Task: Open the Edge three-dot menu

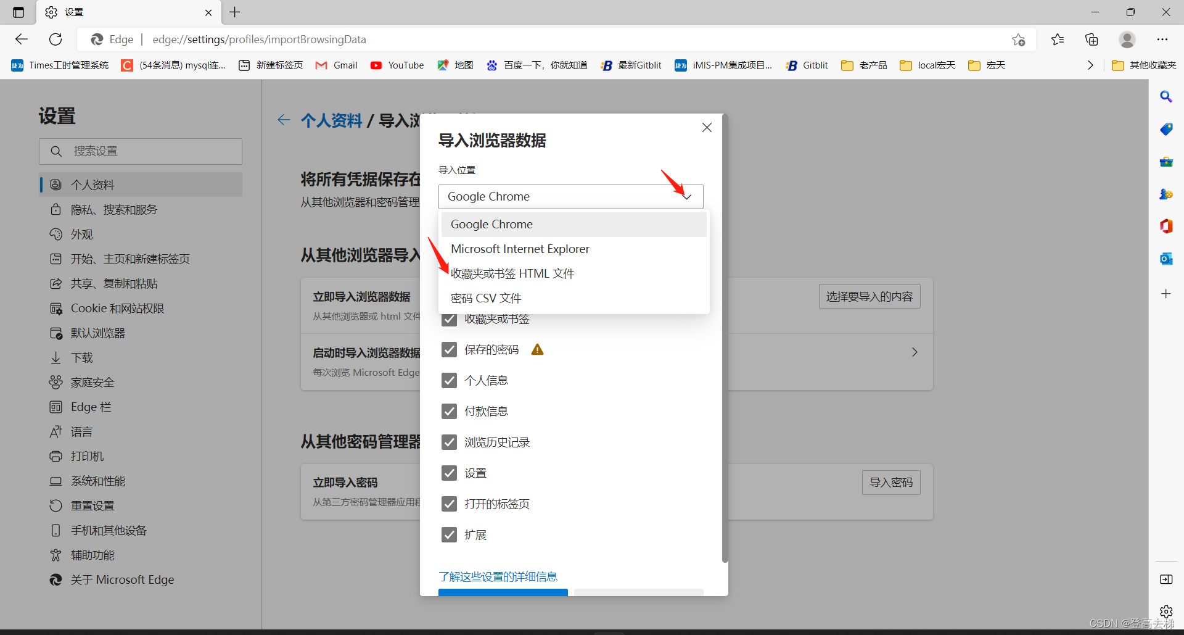Action: pos(1162,39)
